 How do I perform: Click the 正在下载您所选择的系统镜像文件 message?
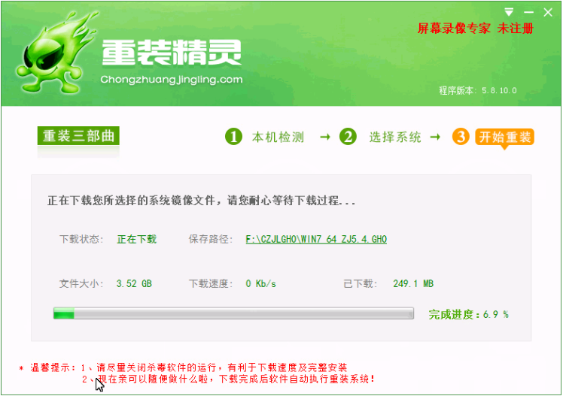click(201, 201)
